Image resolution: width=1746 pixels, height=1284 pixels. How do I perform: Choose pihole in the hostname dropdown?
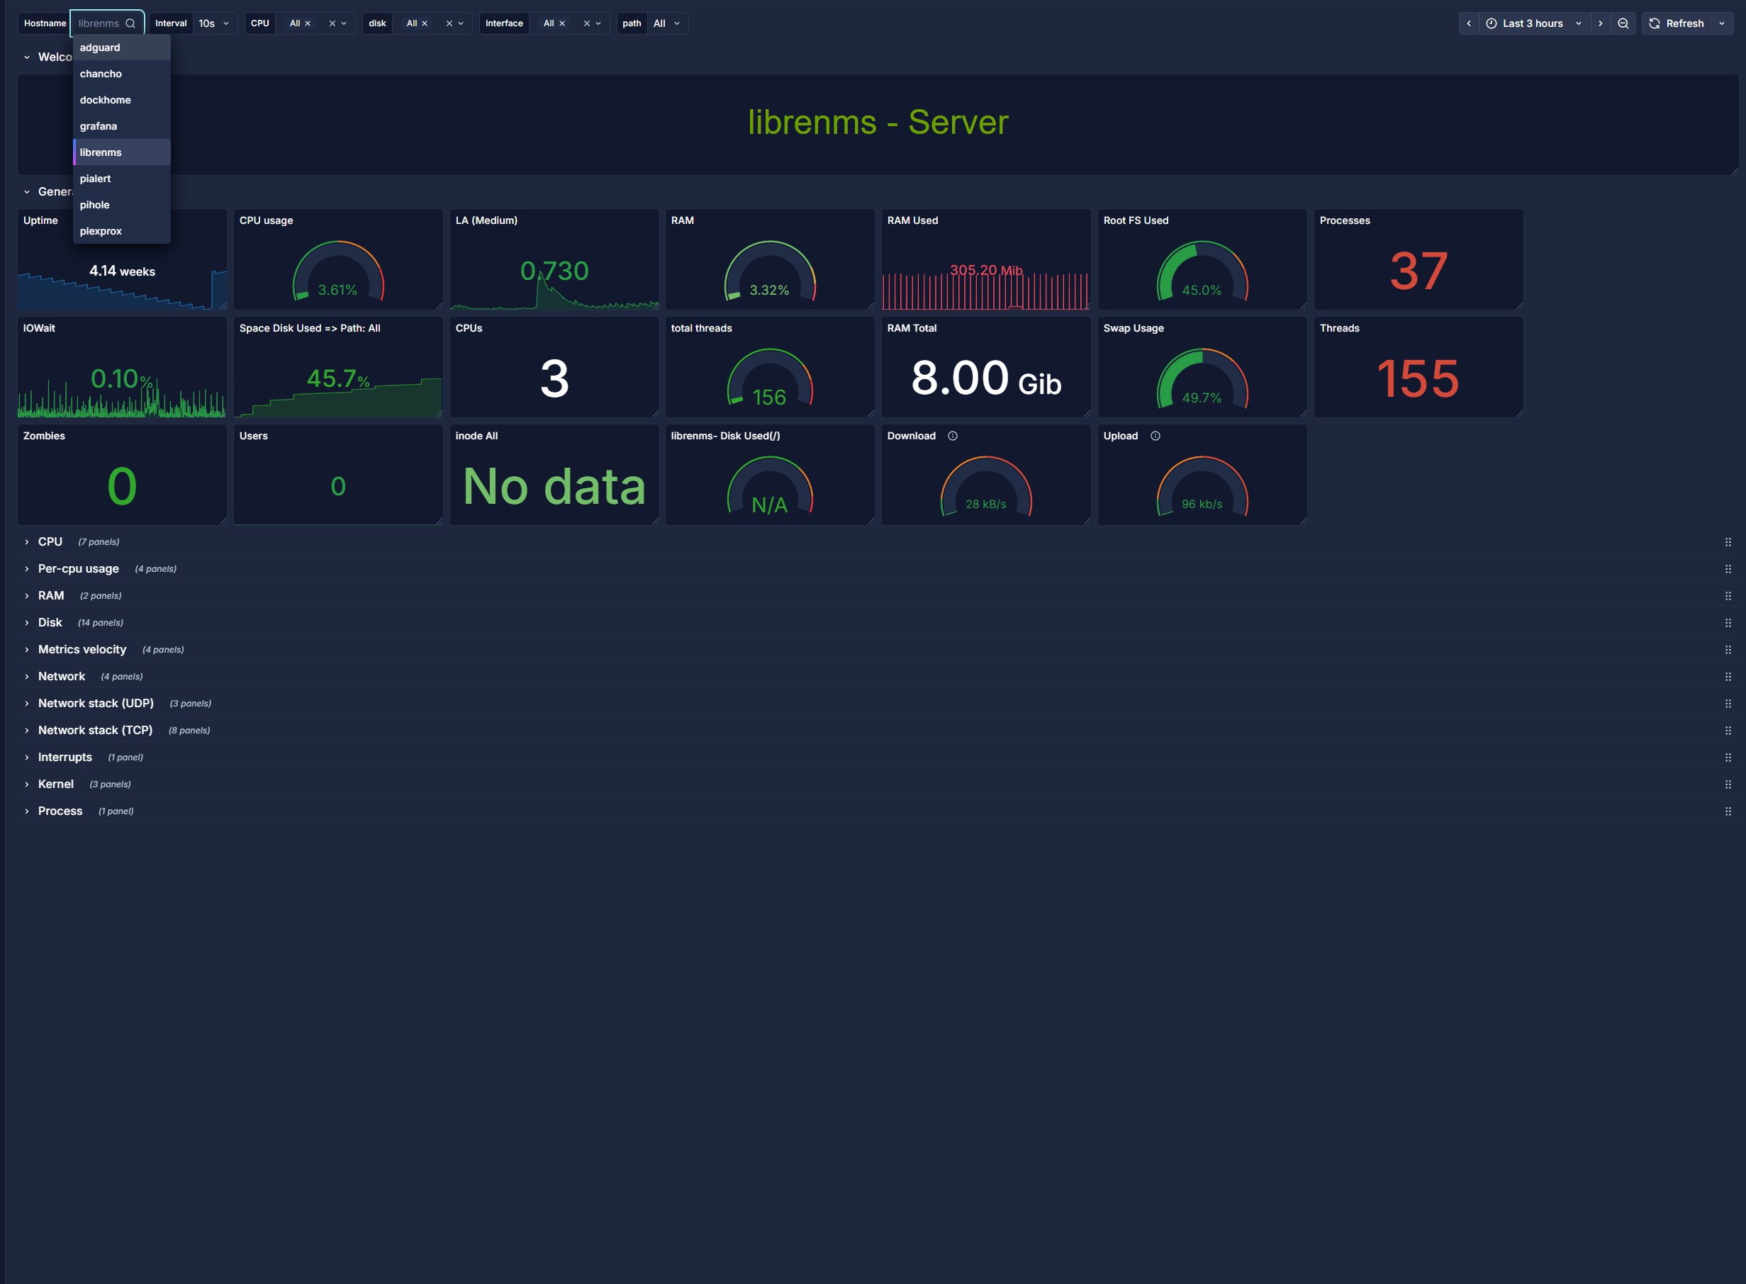click(95, 205)
